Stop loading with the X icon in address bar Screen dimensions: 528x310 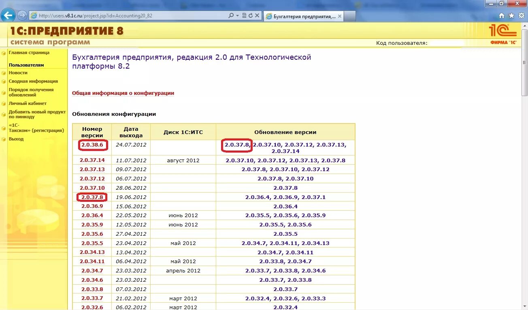tap(257, 16)
